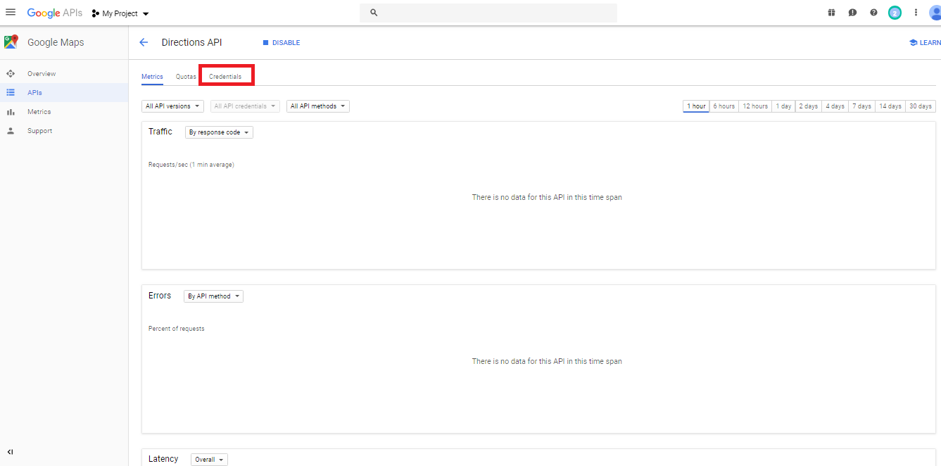Open Errors By API method dropdown
This screenshot has width=941, height=466.
[x=213, y=296]
